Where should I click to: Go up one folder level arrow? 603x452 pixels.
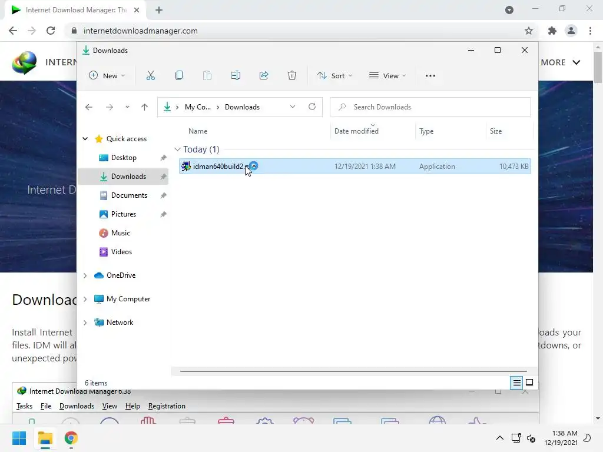tap(145, 107)
